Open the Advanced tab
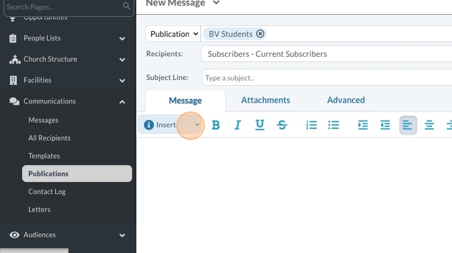The width and height of the screenshot is (452, 253). [x=346, y=100]
